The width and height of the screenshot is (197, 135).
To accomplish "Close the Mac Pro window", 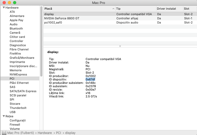I will pyautogui.click(x=4, y=3).
